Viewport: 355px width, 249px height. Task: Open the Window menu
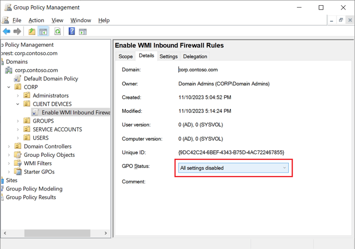pyautogui.click(x=80, y=20)
